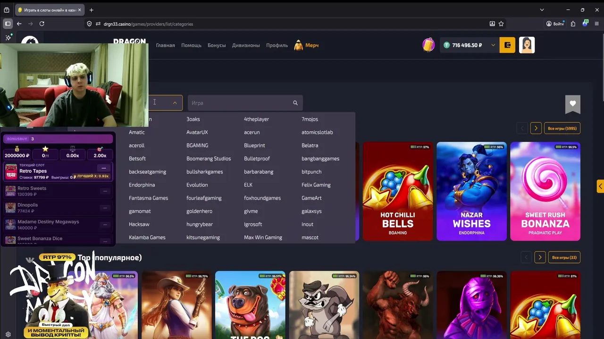Select provider Betsoft
Screen dimensions: 604x339
(x=137, y=159)
